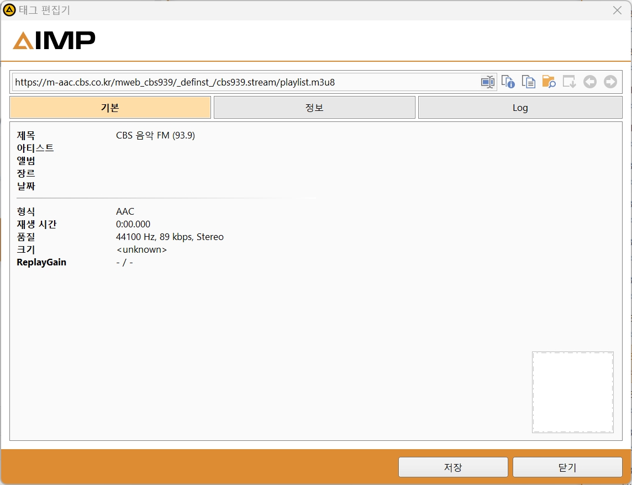632x485 pixels.
Task: Click the 닫기 button
Action: 567,467
